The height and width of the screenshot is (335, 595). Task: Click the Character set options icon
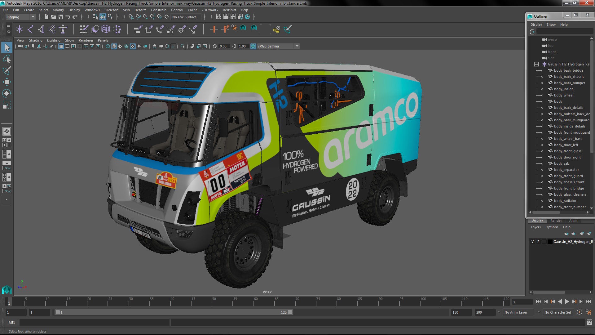point(588,312)
